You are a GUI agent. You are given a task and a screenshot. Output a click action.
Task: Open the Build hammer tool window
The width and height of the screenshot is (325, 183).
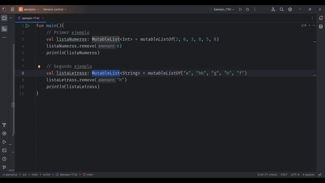pyautogui.click(x=4, y=125)
